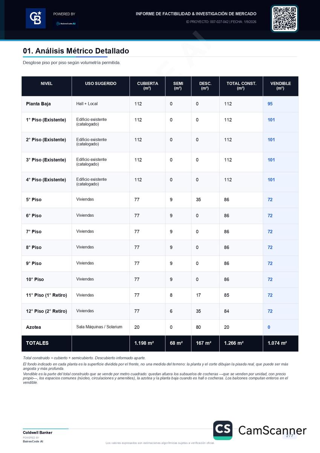The height and width of the screenshot is (453, 320).
Task: Click Coldwell Banker footer text
Action: tap(38, 433)
